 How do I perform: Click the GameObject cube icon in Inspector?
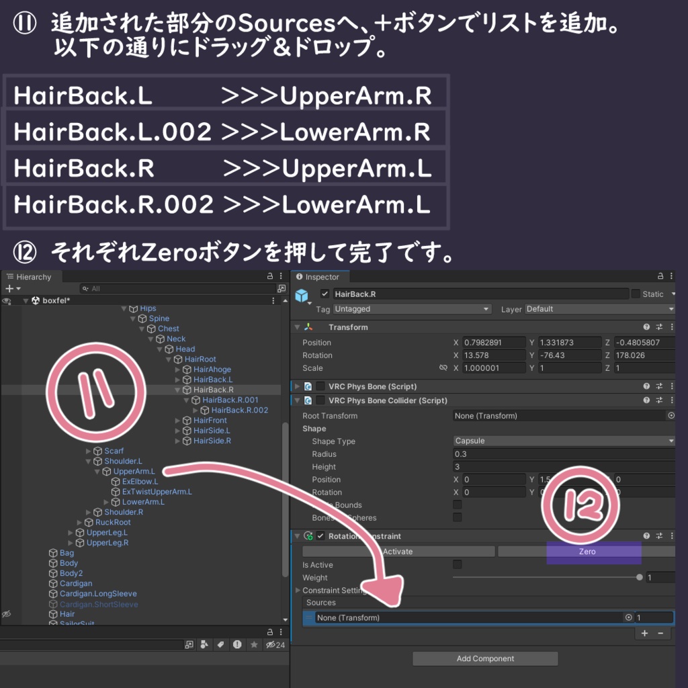pos(302,296)
